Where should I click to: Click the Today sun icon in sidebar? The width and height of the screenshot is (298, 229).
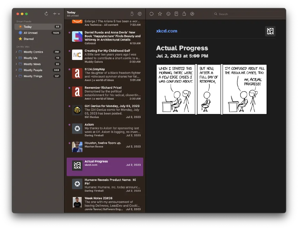coord(20,27)
